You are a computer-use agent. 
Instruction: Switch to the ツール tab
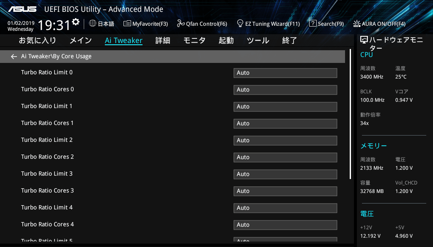tap(258, 41)
